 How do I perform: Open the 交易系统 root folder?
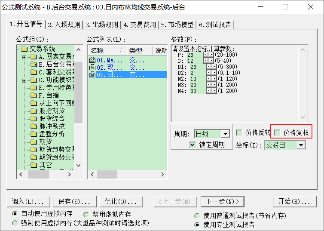24,49
